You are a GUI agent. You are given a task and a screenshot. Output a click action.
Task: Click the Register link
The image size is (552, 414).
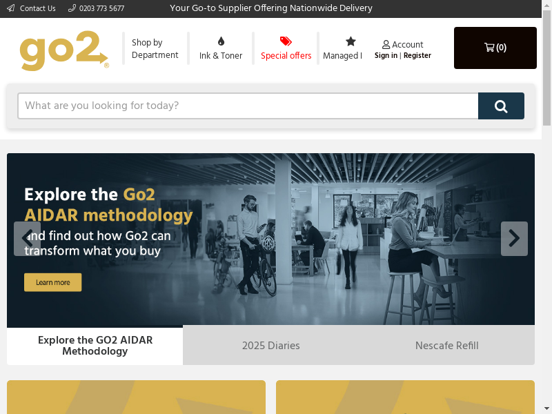(417, 55)
